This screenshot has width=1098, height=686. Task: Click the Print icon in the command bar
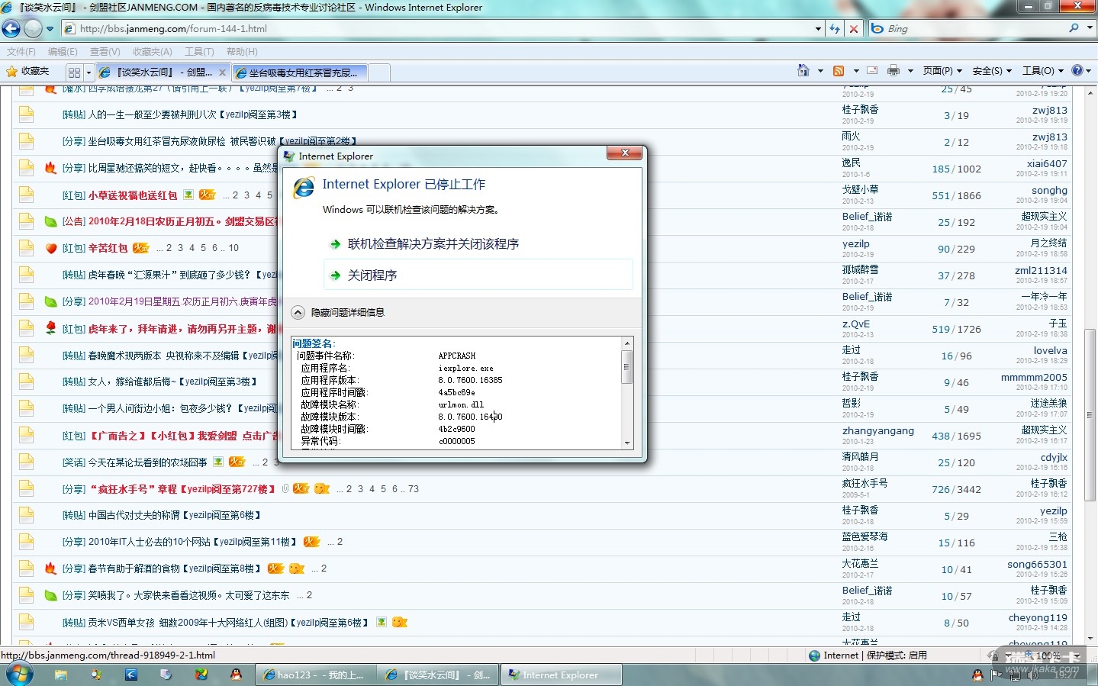pos(894,71)
